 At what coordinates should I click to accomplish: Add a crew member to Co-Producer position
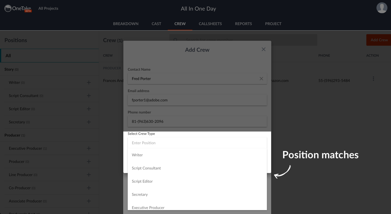click(x=89, y=188)
